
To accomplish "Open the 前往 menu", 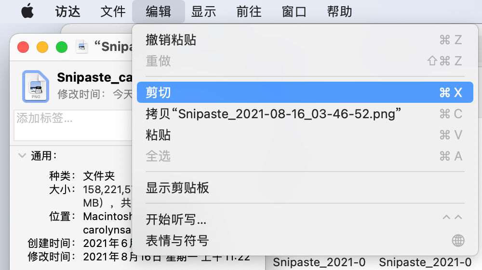I will pos(249,12).
